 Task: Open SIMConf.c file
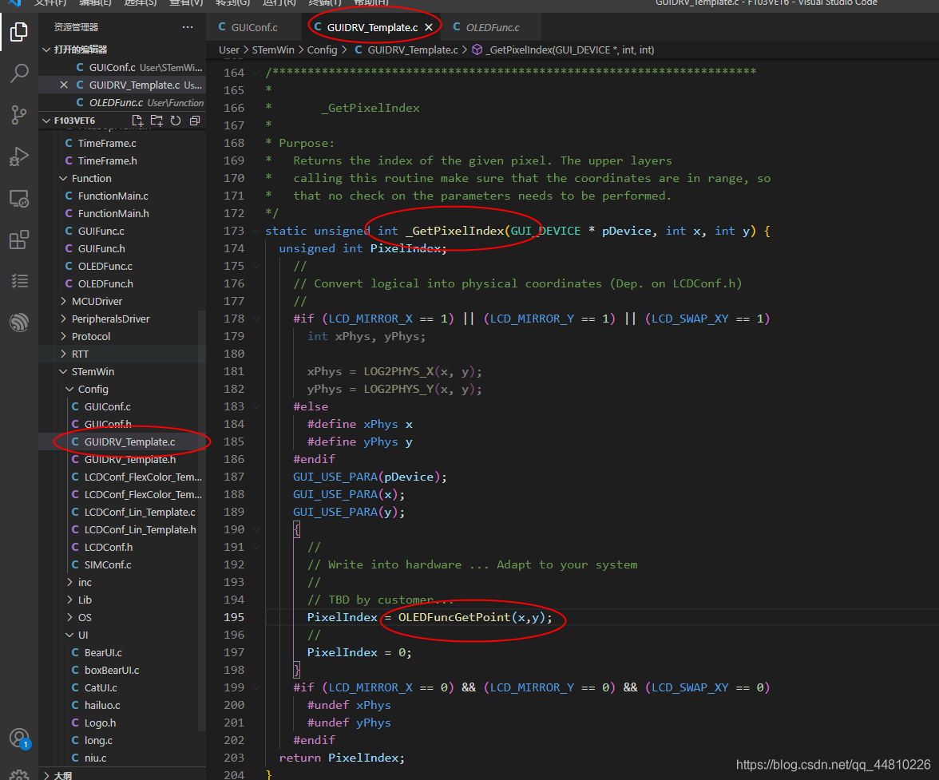[108, 564]
